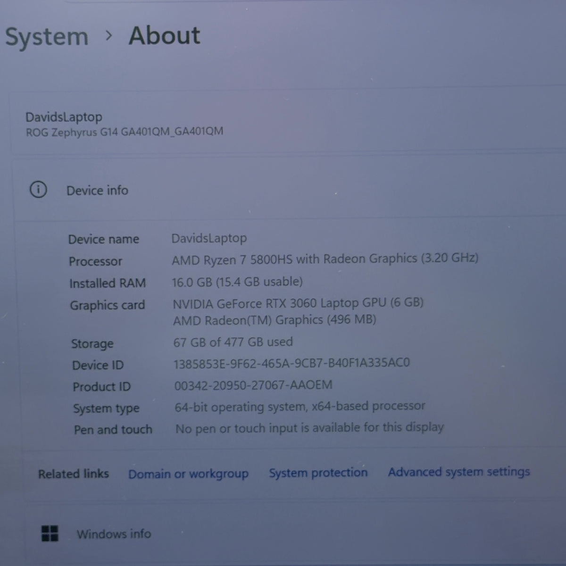Open System protection link
The width and height of the screenshot is (566, 566).
[318, 473]
